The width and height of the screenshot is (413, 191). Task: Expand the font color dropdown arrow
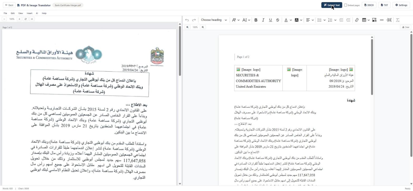pyautogui.click(x=291, y=20)
